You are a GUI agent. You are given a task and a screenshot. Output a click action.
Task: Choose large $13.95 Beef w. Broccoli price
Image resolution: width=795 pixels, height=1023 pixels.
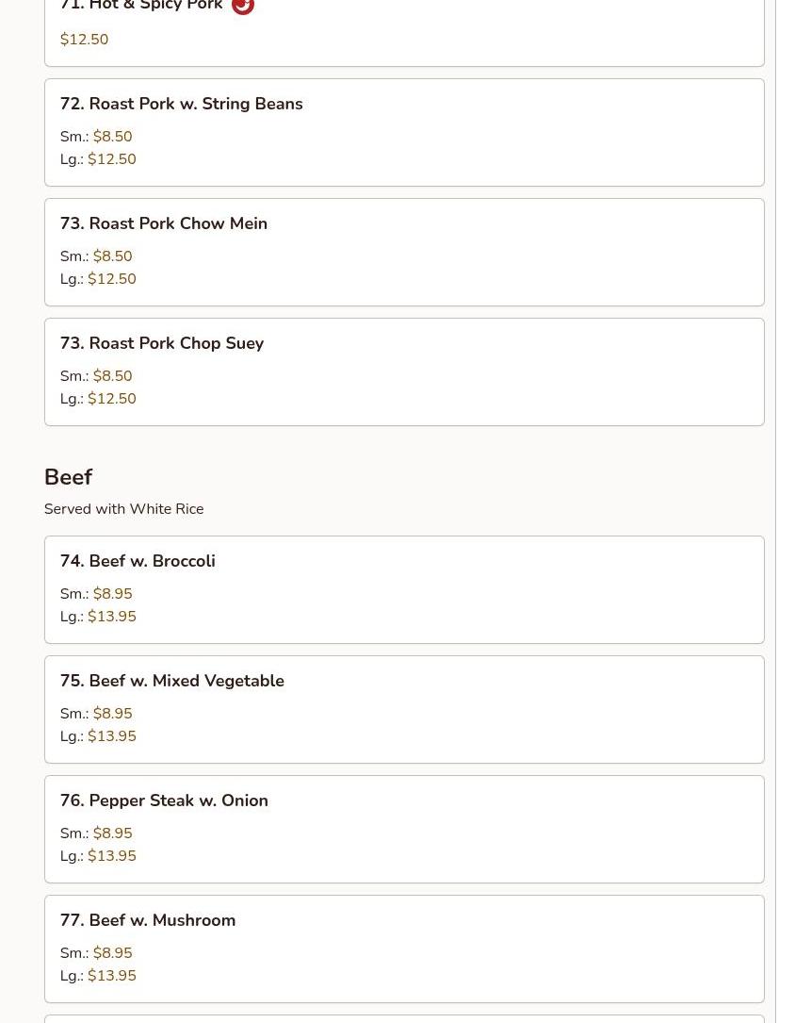111,617
